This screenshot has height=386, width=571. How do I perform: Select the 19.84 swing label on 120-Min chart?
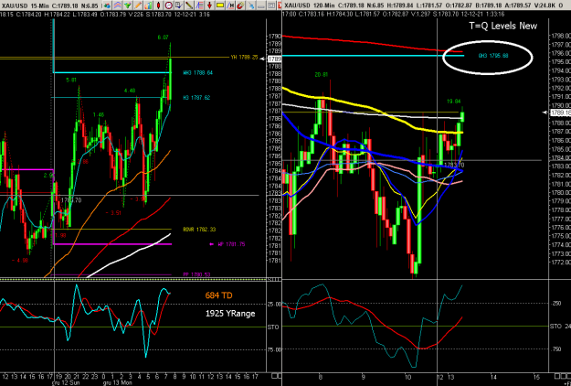(x=453, y=102)
